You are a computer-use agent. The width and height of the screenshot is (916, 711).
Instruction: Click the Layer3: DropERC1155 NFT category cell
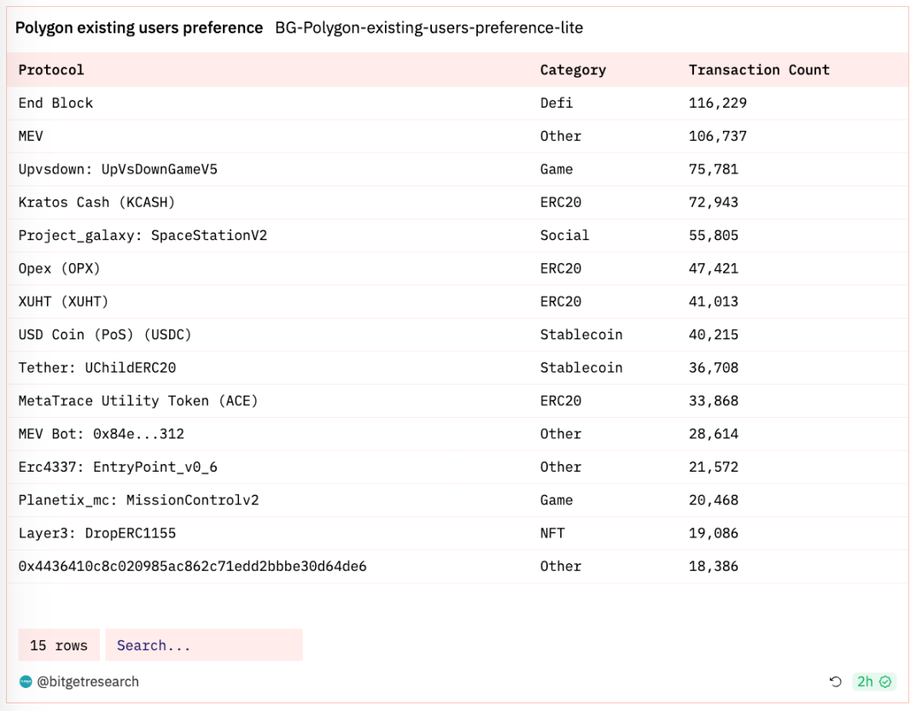(x=552, y=533)
